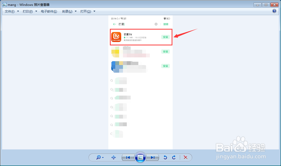Clear the search text with the X icon
The height and width of the screenshot is (166, 281).
[x=156, y=24]
